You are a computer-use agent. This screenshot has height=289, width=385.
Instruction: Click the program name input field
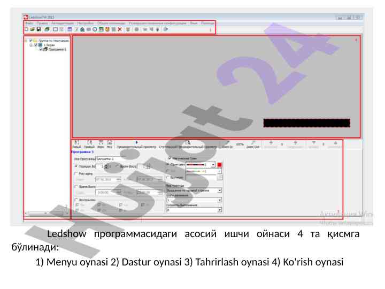coord(111,159)
